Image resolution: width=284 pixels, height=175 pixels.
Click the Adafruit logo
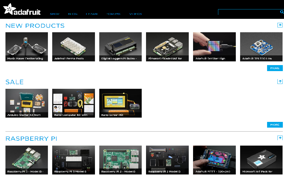(22, 9)
